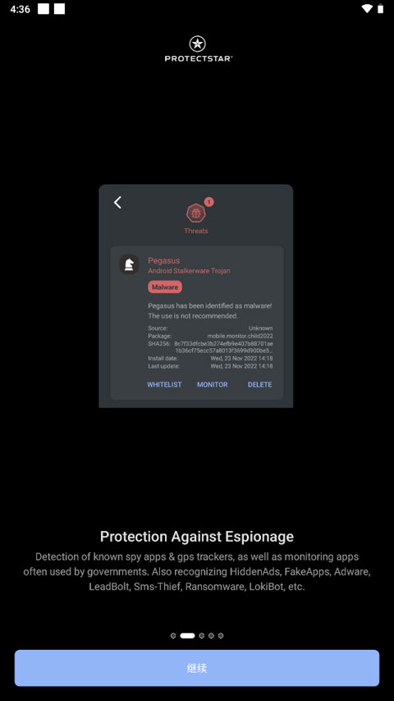Select the fourth page indicator dot

[211, 635]
